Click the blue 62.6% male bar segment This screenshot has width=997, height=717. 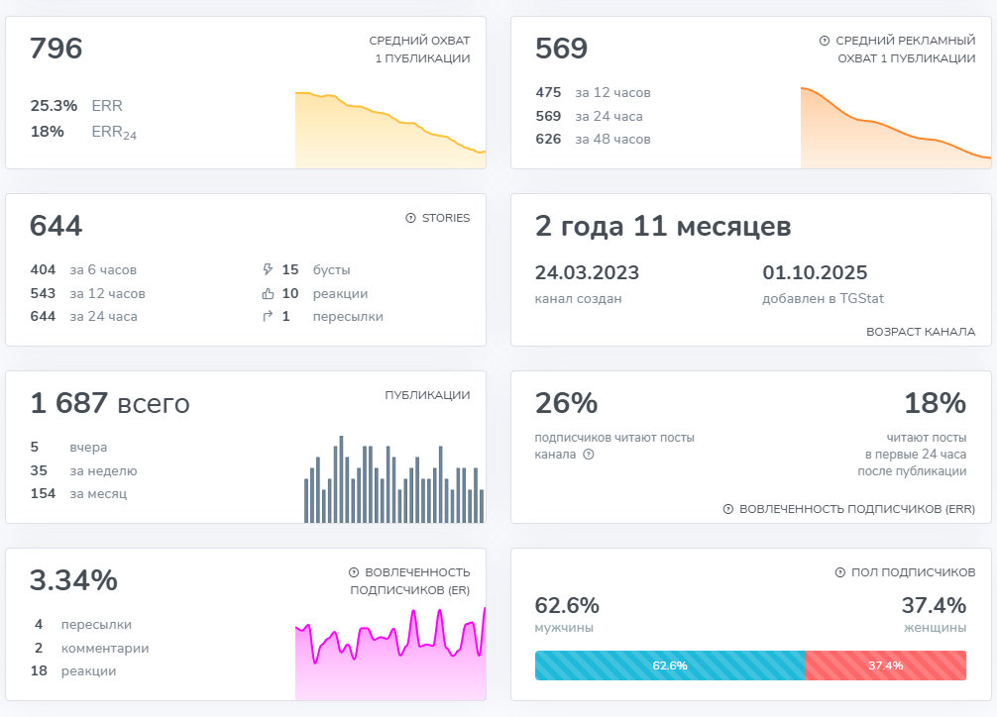(x=670, y=666)
